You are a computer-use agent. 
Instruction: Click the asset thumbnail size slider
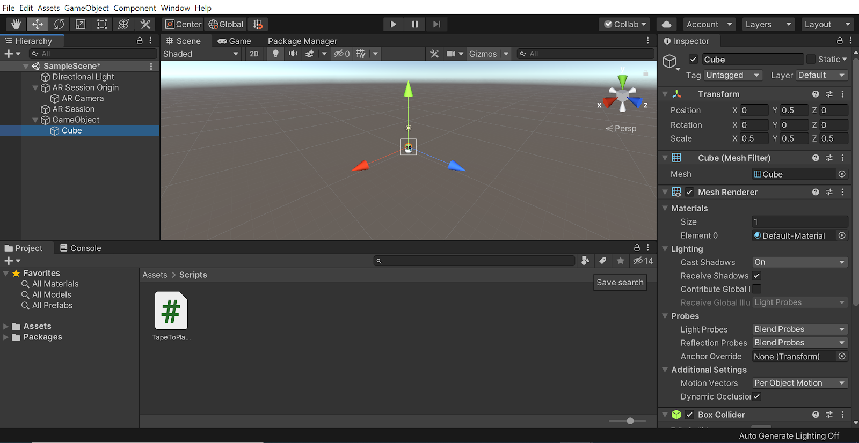pyautogui.click(x=630, y=421)
